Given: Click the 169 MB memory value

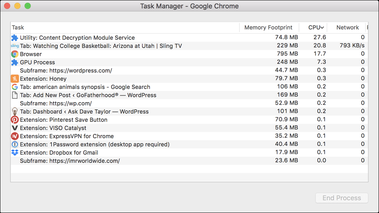Looking at the screenshot, I should pyautogui.click(x=287, y=95).
